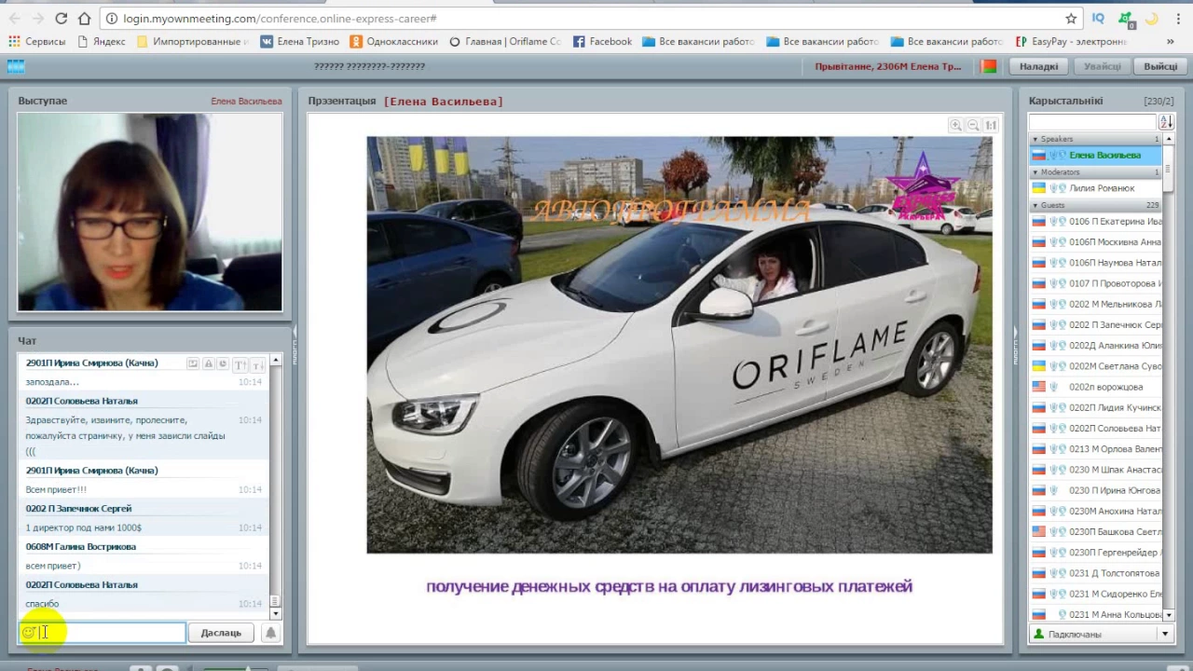Reset presentation zoom to 1:1
Screen dimensions: 1193x671
coord(991,125)
